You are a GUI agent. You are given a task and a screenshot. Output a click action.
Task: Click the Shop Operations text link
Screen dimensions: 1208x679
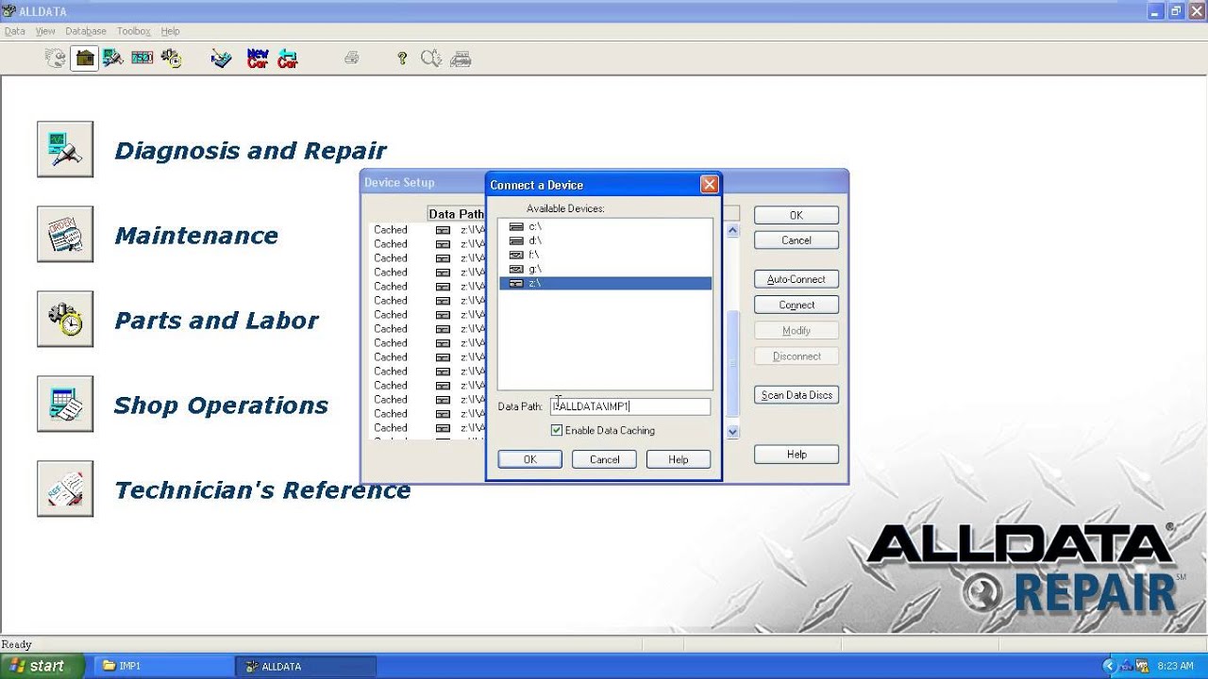tap(221, 406)
